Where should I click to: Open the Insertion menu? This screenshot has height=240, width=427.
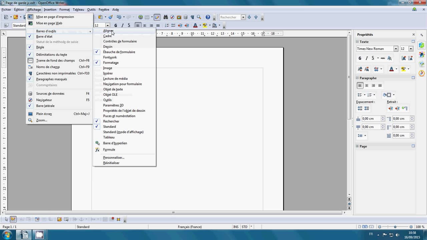[50, 10]
